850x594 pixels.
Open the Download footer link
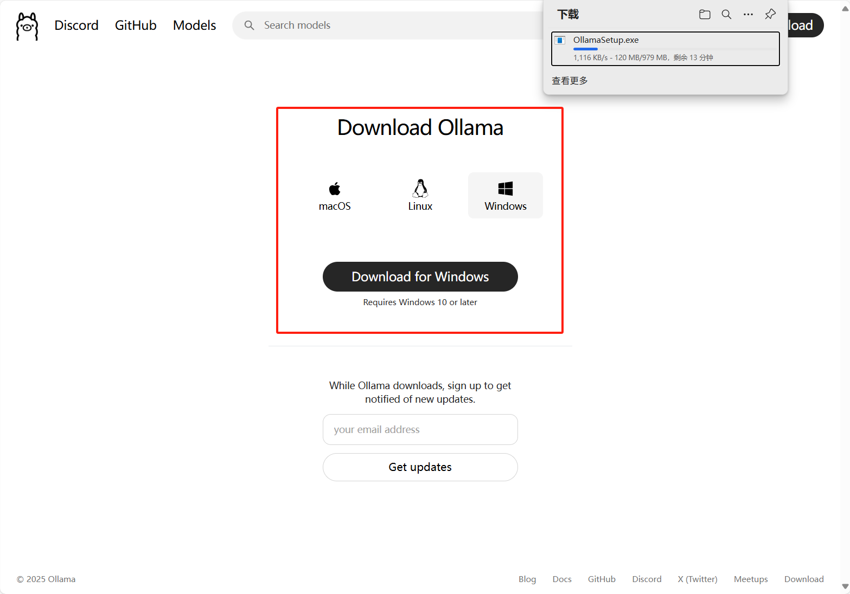[804, 579]
